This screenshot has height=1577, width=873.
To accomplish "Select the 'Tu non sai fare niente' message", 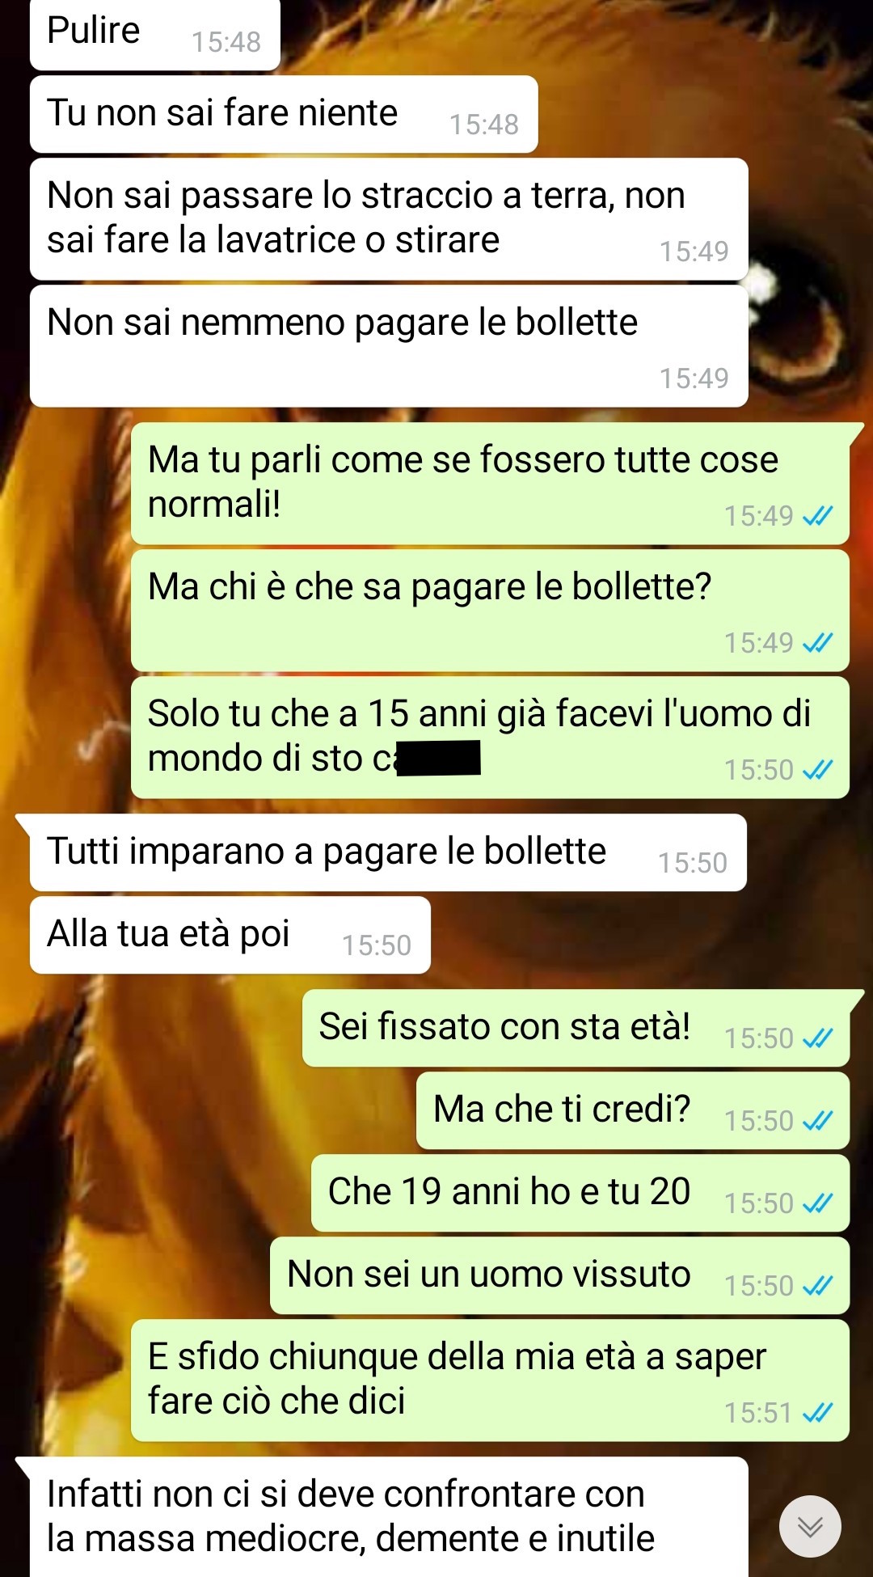I will 284,114.
